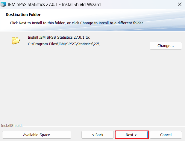The image size is (185, 141).
Task: Click the yellow folder icon
Action: coord(16,40)
